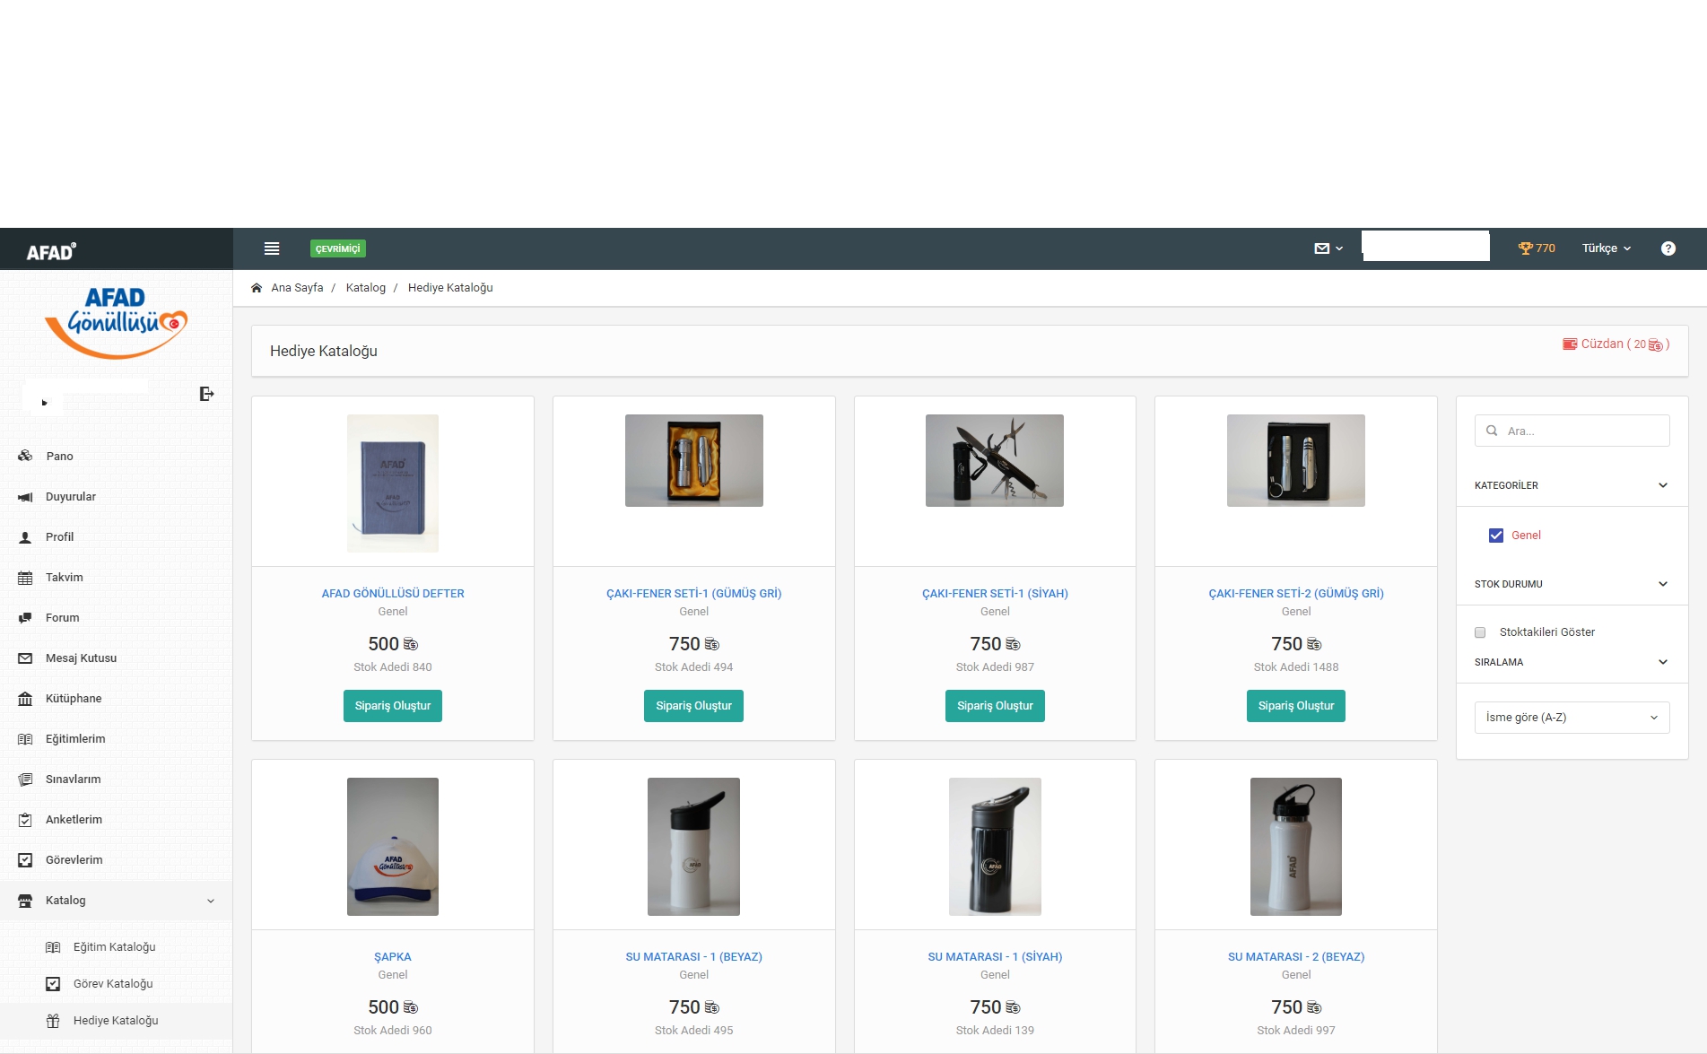The width and height of the screenshot is (1707, 1054).
Task: Open SU MATARASI - 1 (SİYAH) title link
Action: click(x=995, y=957)
